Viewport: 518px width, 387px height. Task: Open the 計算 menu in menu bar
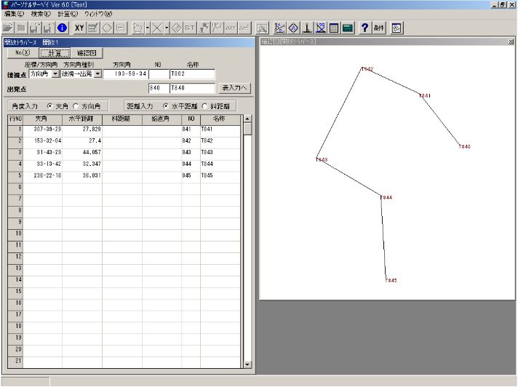(x=67, y=13)
